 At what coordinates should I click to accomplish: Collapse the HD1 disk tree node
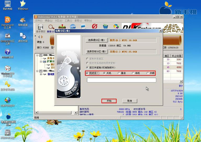tap(37, 71)
